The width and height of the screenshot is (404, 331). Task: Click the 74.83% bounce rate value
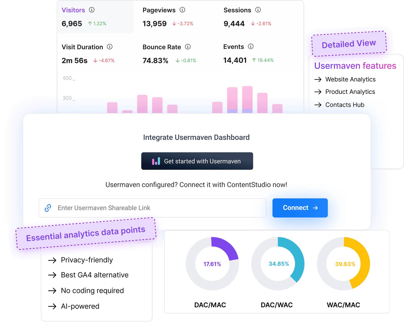(x=155, y=61)
